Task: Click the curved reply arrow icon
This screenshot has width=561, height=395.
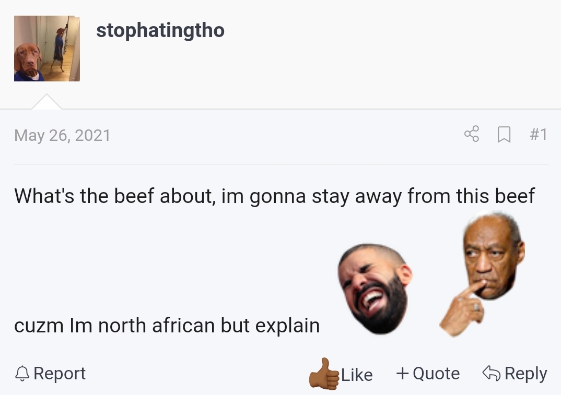Action: (x=491, y=373)
